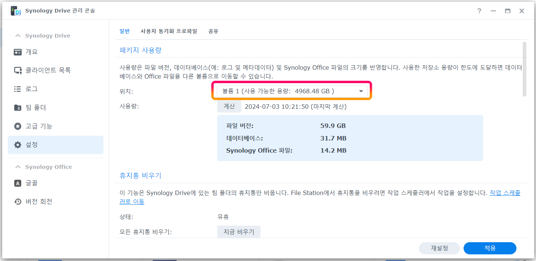Click the Synology Office 파일 label
Screen dimensions: 536x261
pos(259,150)
